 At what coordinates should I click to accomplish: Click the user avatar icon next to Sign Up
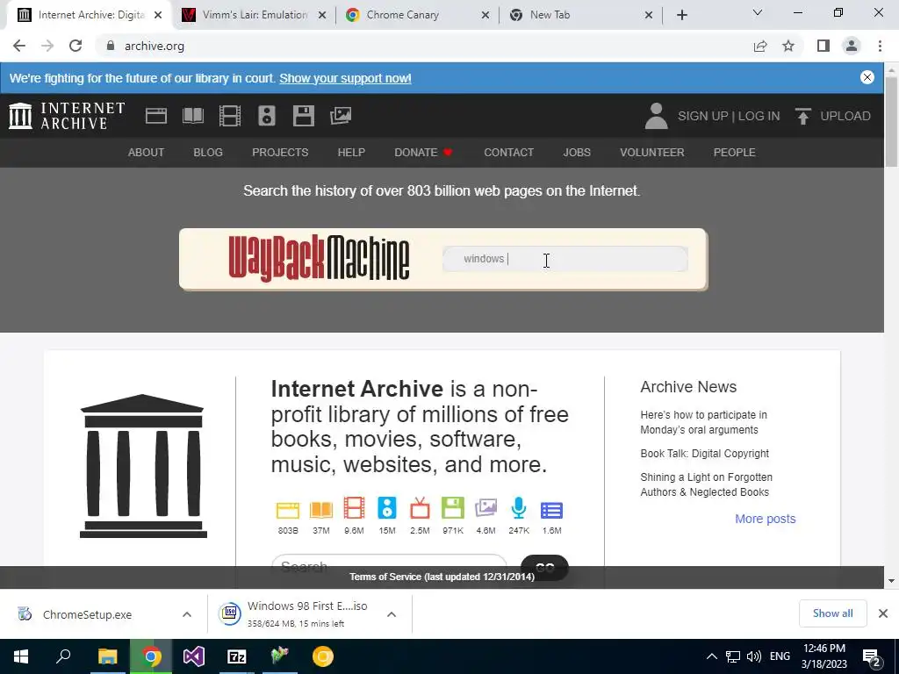pyautogui.click(x=657, y=116)
